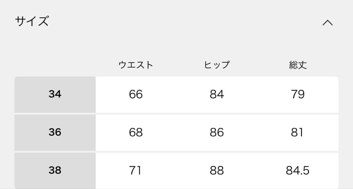Click hip value 84 for size 34
Image resolution: width=353 pixels, height=189 pixels.
coord(217,94)
